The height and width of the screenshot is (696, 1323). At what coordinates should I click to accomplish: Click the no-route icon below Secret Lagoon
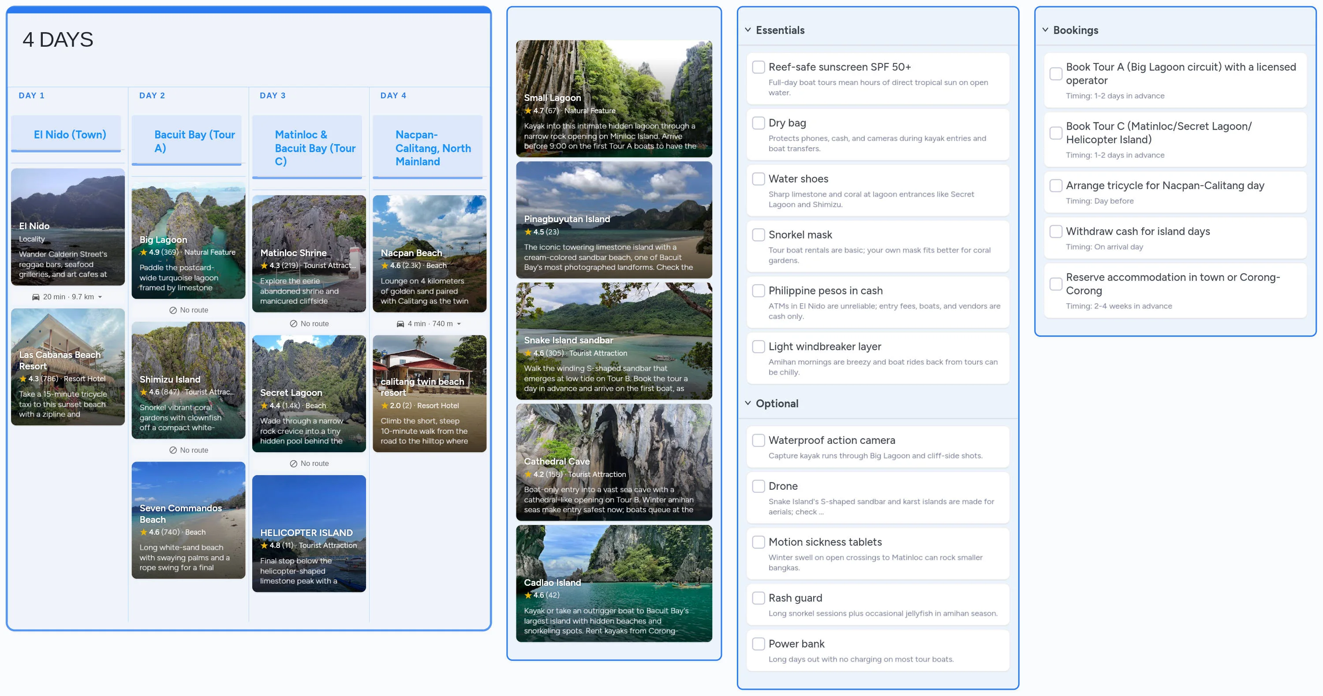[x=294, y=464]
